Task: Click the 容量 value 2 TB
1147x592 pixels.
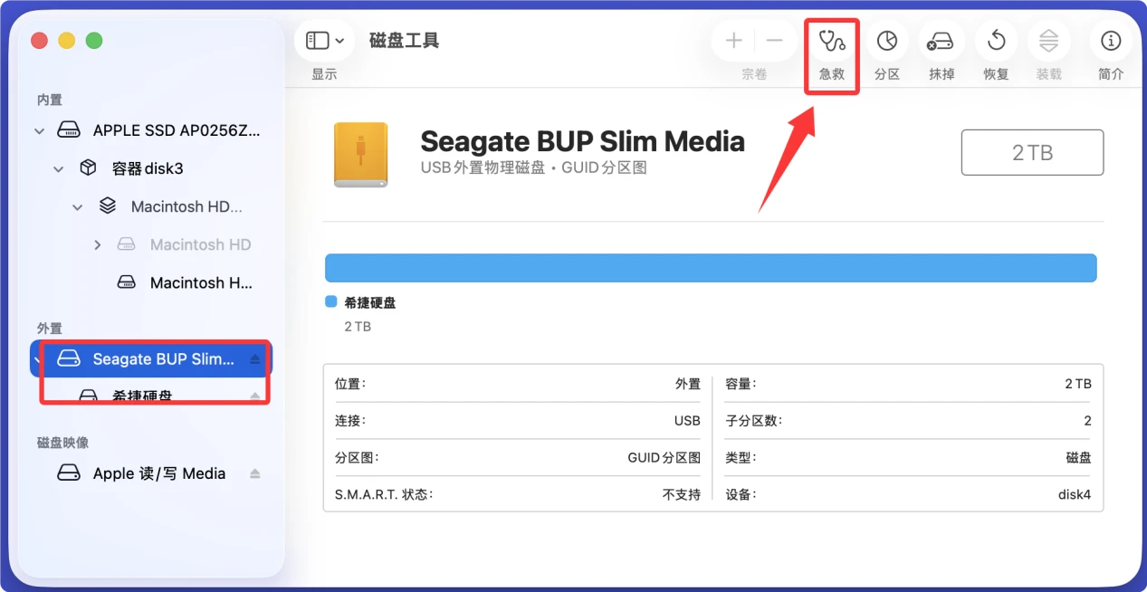Action: pos(1078,384)
